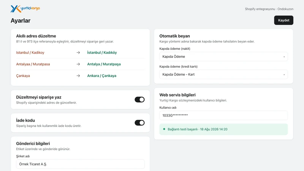Click the corrected text 'İstanbul / Kadıköy'
This screenshot has height=171, width=304.
click(x=102, y=52)
